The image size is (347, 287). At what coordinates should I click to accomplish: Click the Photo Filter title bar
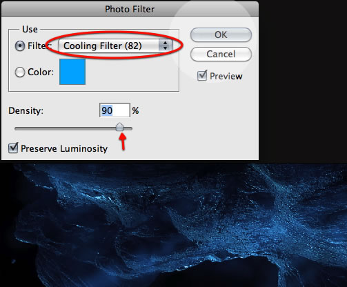pyautogui.click(x=130, y=9)
